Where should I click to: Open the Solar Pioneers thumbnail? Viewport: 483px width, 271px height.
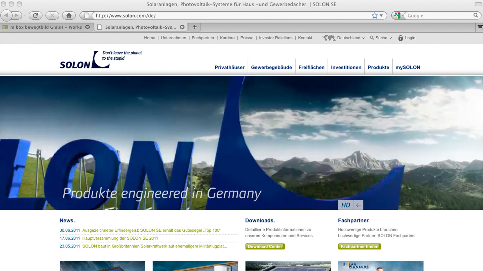(x=381, y=266)
